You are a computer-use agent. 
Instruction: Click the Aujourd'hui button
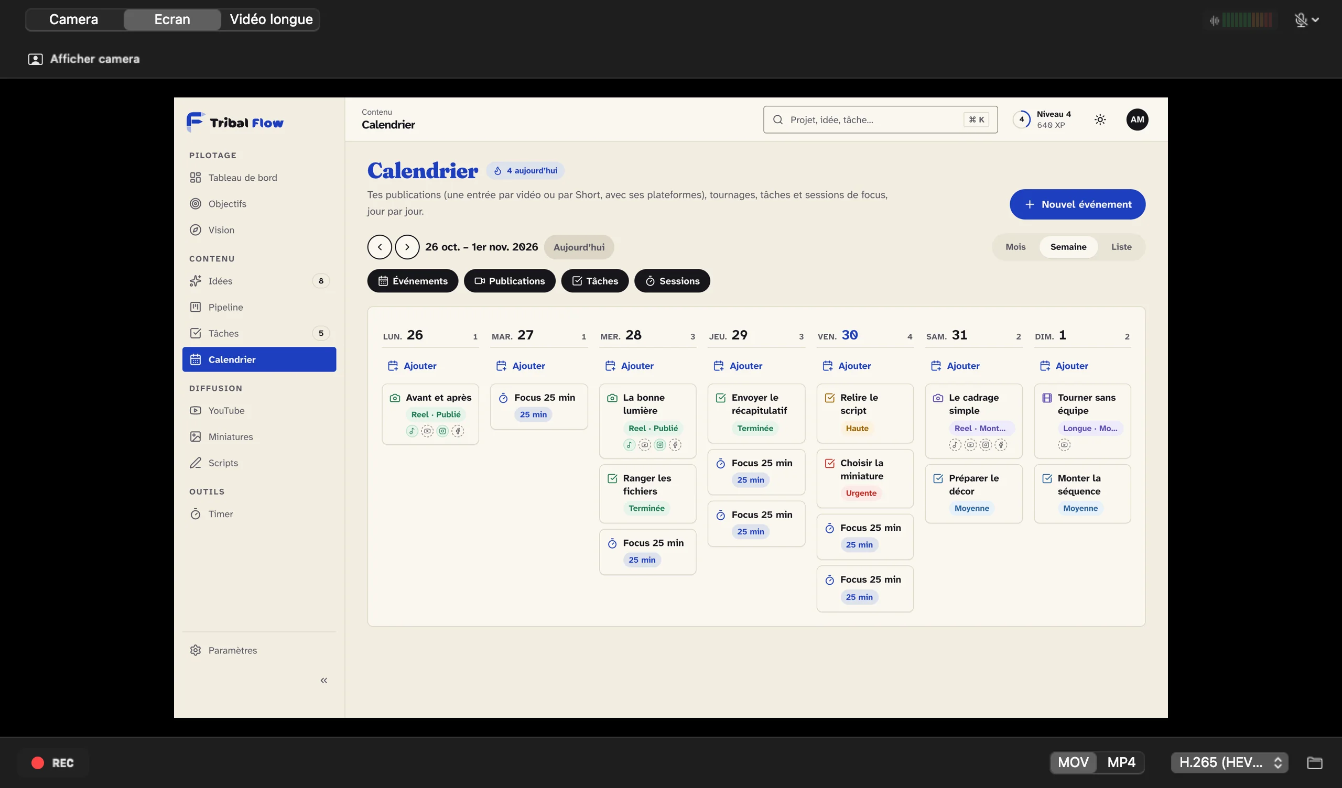(579, 247)
